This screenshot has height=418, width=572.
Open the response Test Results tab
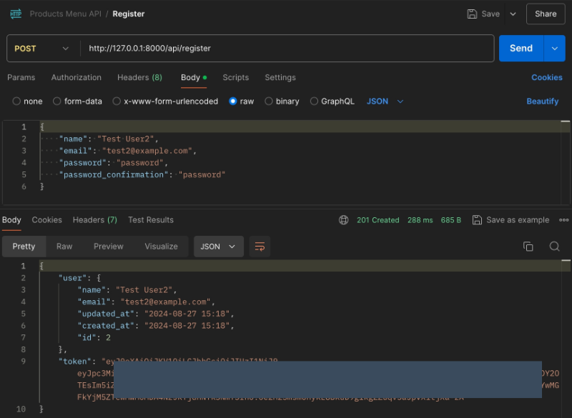point(150,220)
